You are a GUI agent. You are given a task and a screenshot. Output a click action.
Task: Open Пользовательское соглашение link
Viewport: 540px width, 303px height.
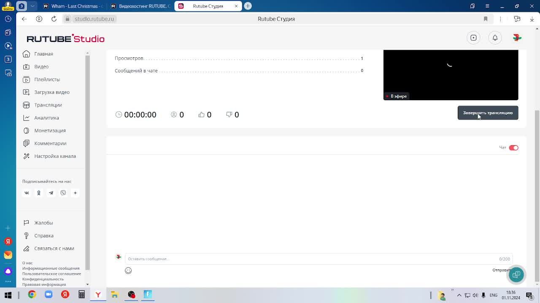(51, 274)
